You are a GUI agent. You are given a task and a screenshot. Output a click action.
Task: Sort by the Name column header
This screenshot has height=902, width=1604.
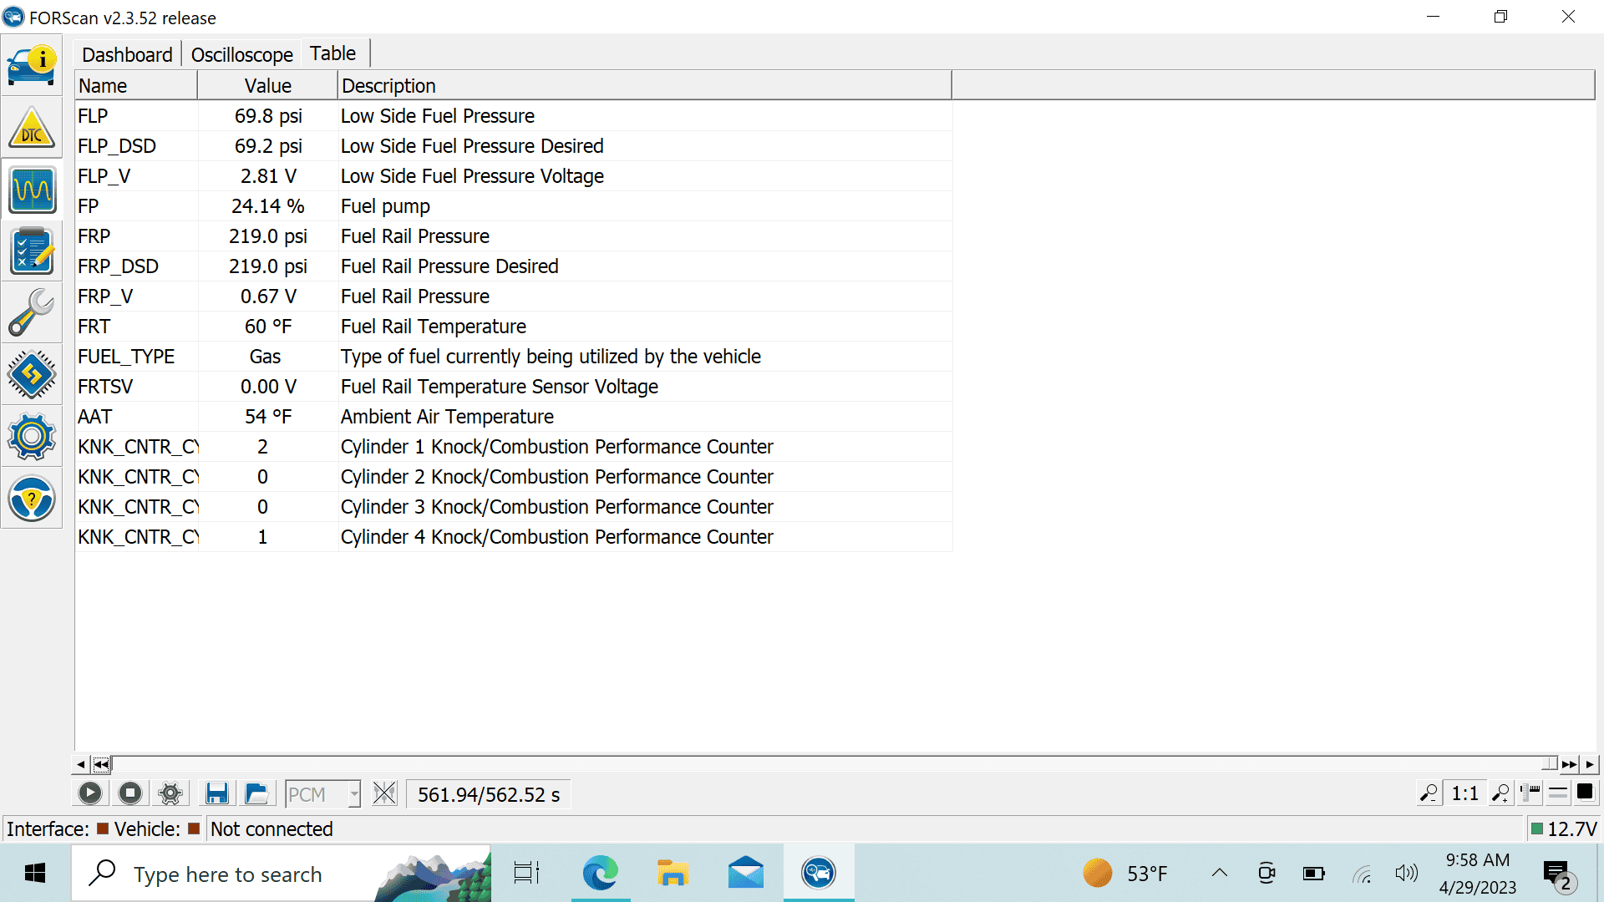pos(136,86)
